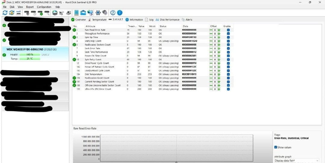Click the green plus offset on Raw Read Error Rate row
The width and height of the screenshot is (325, 163).
pyautogui.click(x=219, y=30)
